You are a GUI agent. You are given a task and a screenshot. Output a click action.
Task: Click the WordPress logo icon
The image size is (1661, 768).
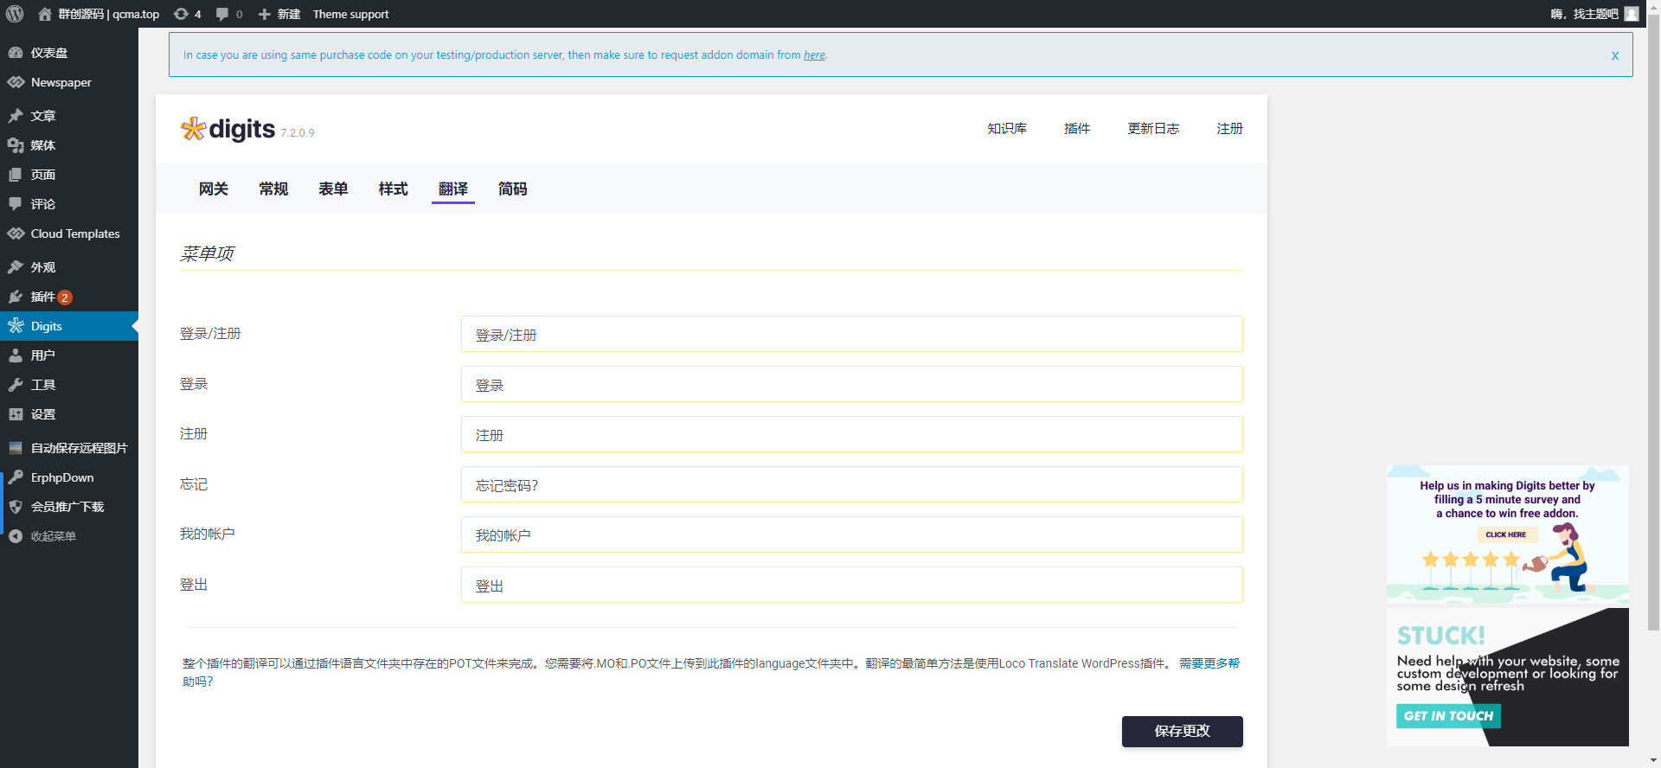tap(15, 14)
